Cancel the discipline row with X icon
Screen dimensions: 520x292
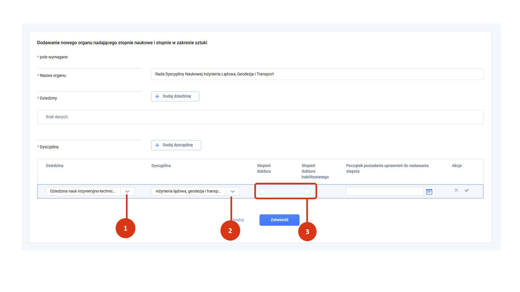[x=456, y=190]
